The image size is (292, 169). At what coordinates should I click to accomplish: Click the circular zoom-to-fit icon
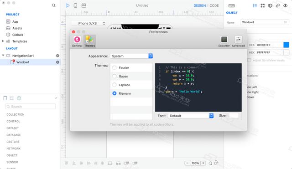click(x=210, y=163)
